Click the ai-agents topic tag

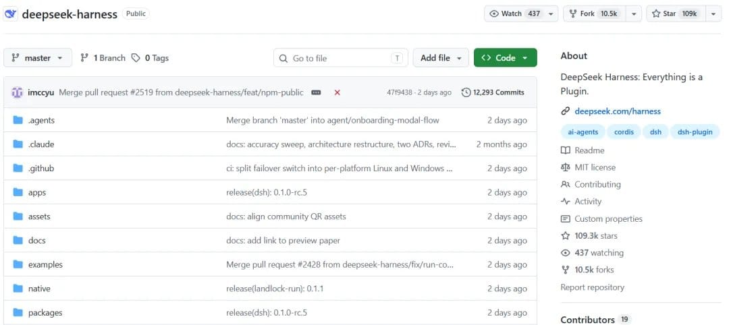point(583,132)
